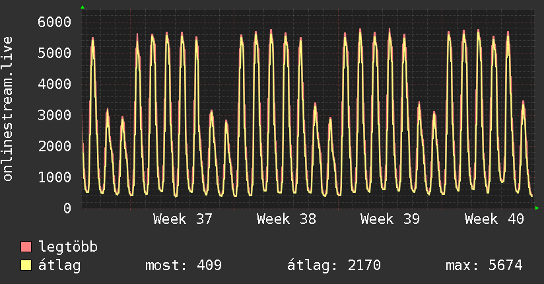Click the Week 38 axis label

click(287, 219)
